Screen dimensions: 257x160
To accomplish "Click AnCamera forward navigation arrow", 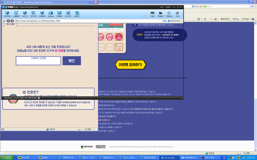I will click(12, 21).
